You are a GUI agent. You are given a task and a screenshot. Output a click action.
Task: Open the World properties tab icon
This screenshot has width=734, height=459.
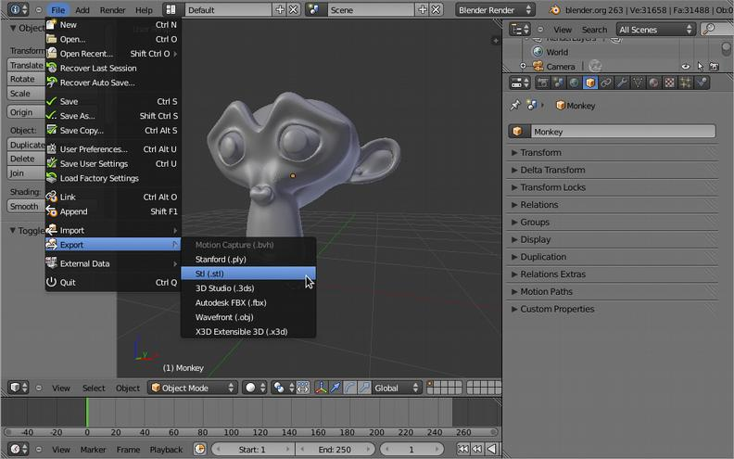point(574,83)
